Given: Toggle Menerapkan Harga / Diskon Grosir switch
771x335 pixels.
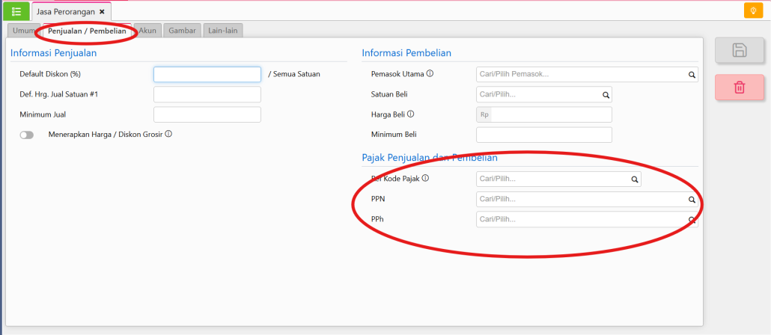Looking at the screenshot, I should (26, 135).
